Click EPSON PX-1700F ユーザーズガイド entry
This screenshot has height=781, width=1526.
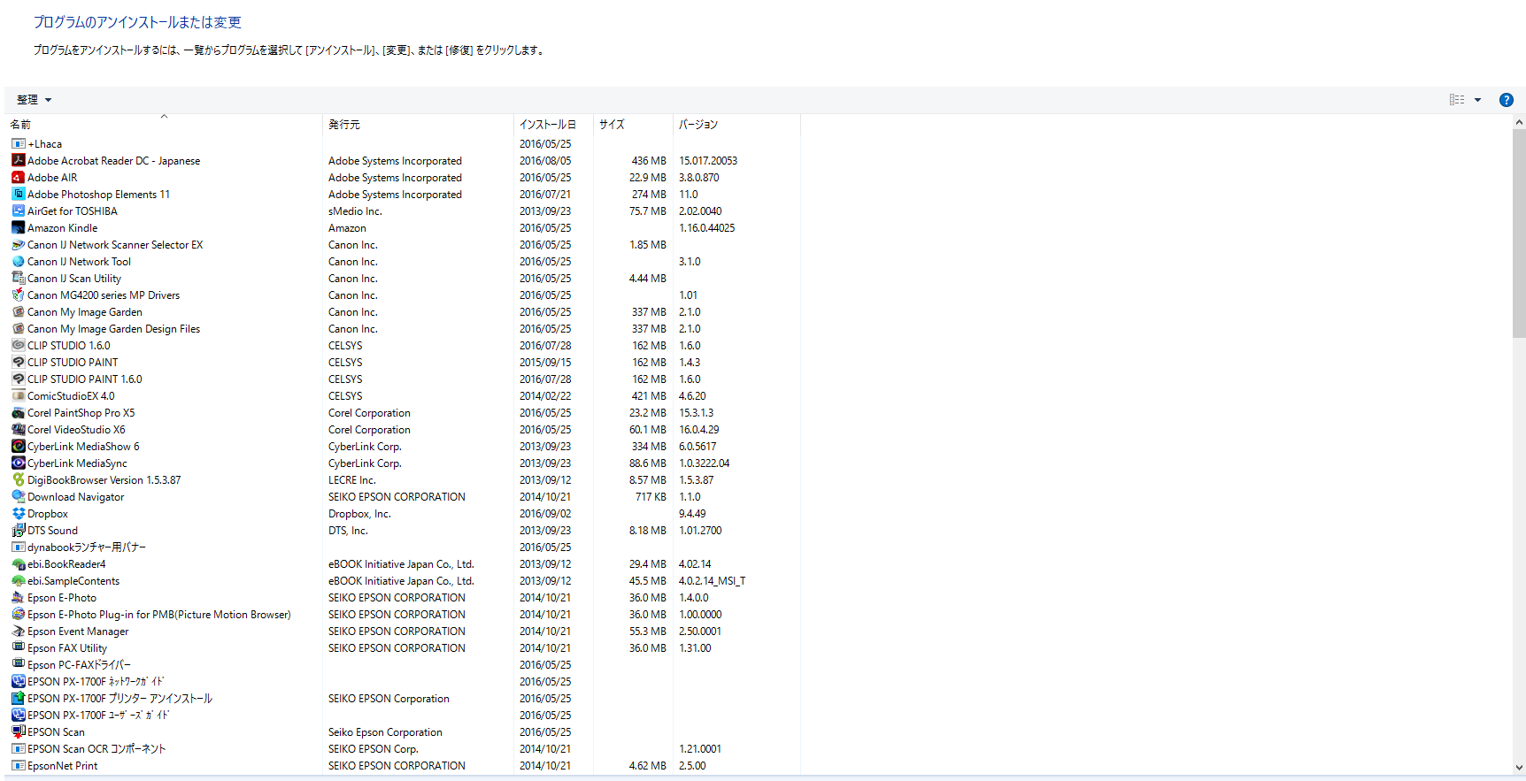pos(98,716)
